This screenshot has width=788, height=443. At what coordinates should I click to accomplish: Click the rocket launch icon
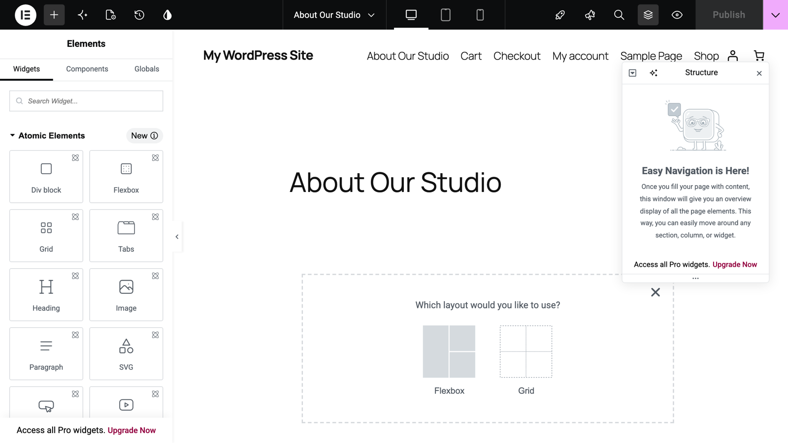(x=560, y=15)
